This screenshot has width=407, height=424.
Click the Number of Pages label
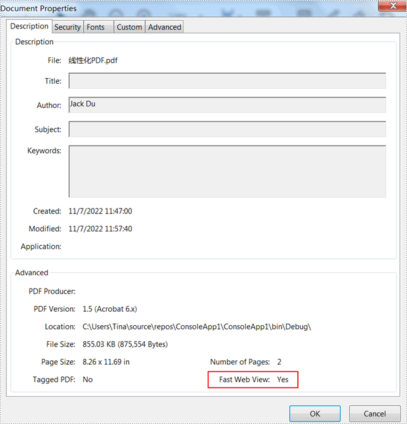click(x=240, y=362)
